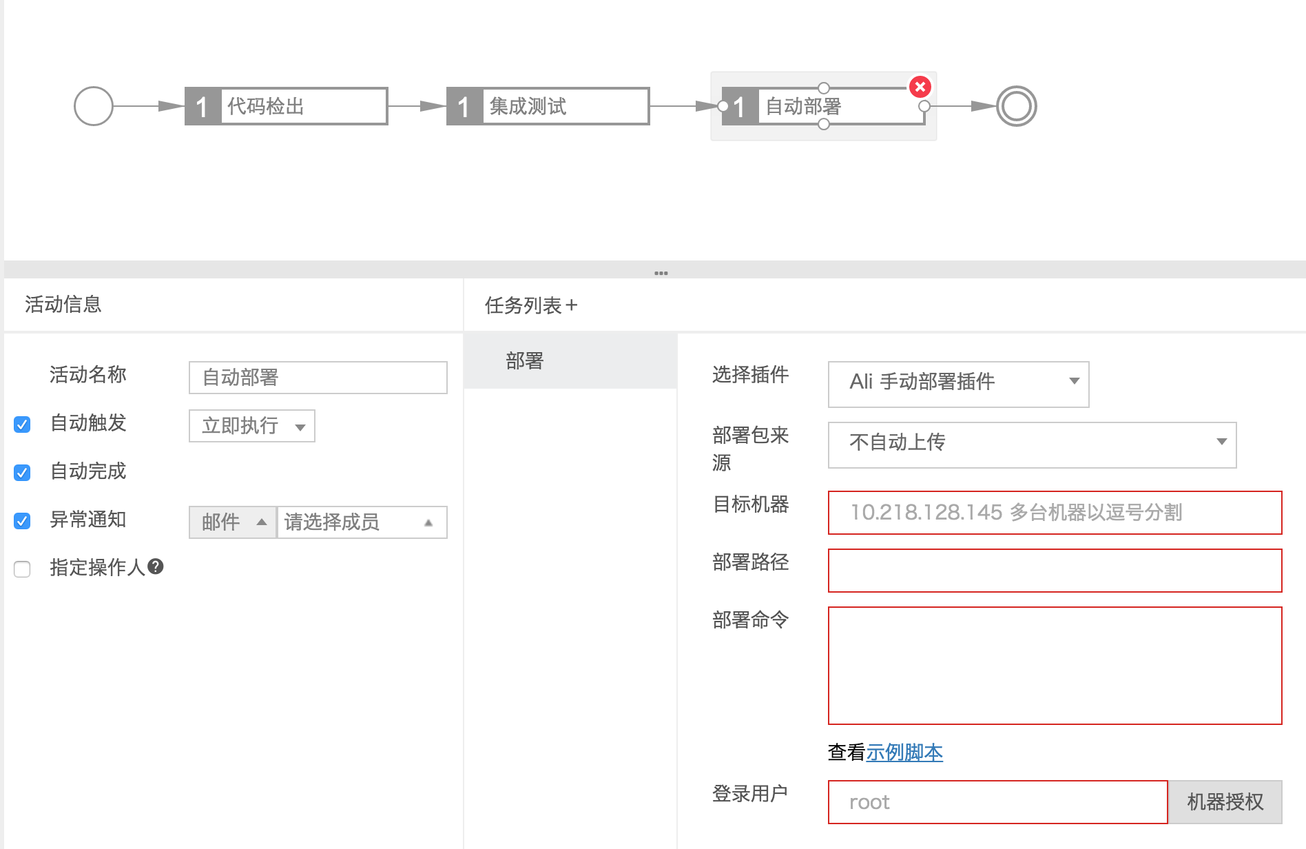Select the 集成测试 pipeline stage

pos(548,106)
